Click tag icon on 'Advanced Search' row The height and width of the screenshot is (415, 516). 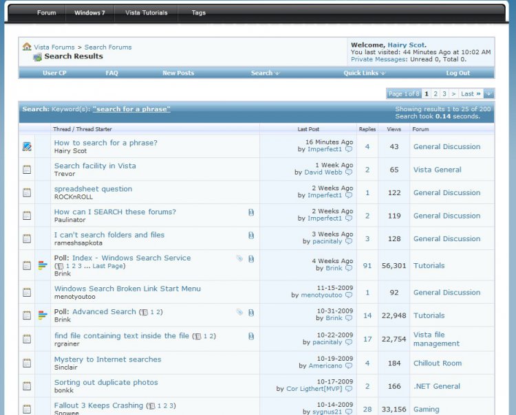pyautogui.click(x=239, y=312)
